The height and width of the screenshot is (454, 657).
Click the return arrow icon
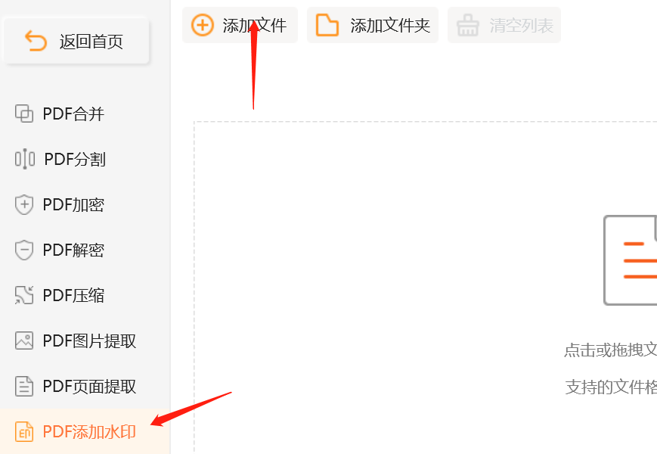36,41
